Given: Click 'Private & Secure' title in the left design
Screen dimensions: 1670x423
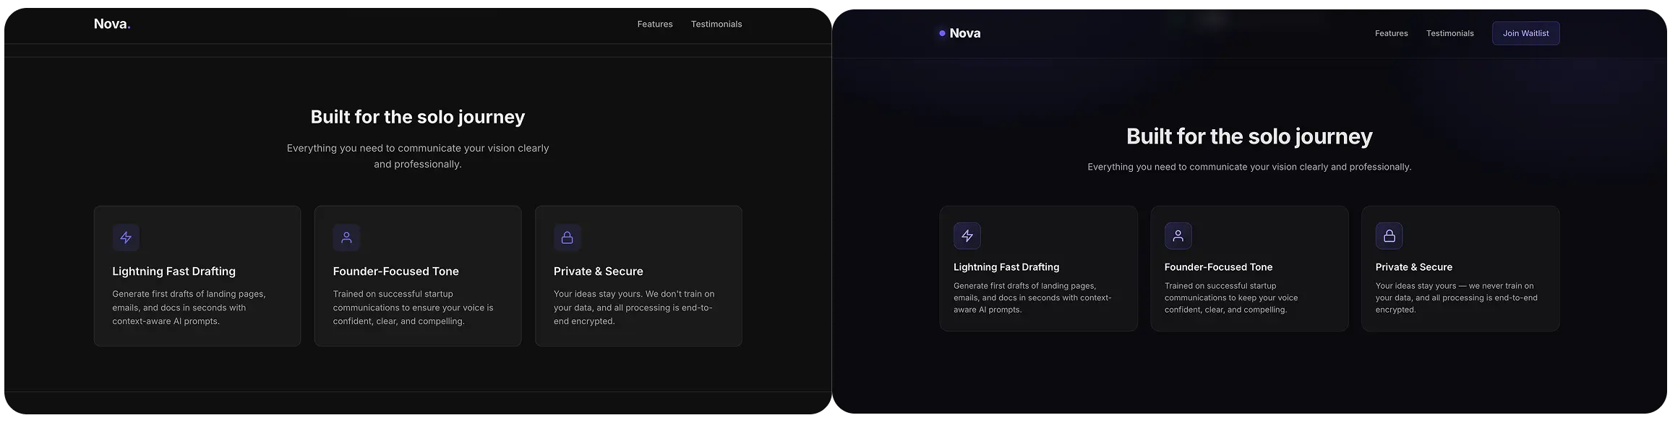Looking at the screenshot, I should 598,271.
